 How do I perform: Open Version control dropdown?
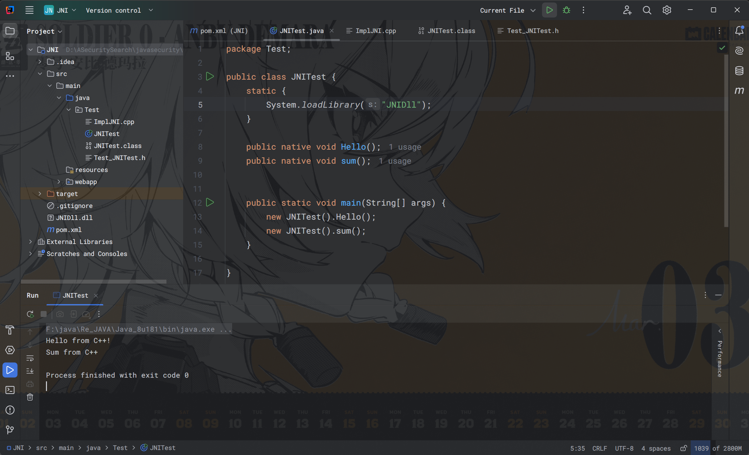[x=119, y=10]
